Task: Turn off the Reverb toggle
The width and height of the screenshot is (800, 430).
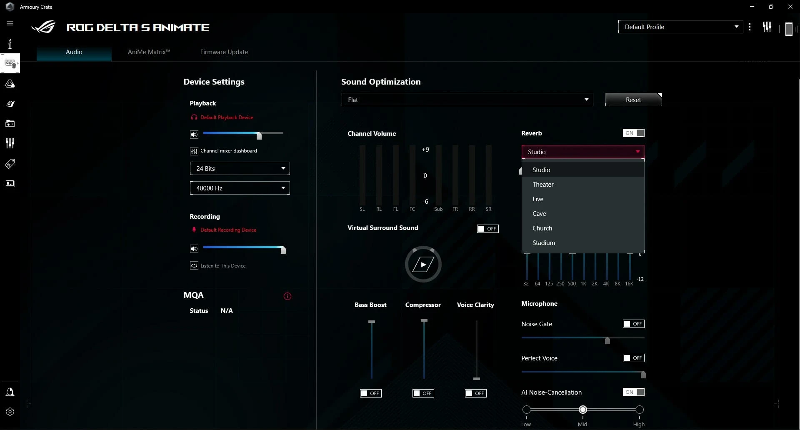Action: [634, 133]
